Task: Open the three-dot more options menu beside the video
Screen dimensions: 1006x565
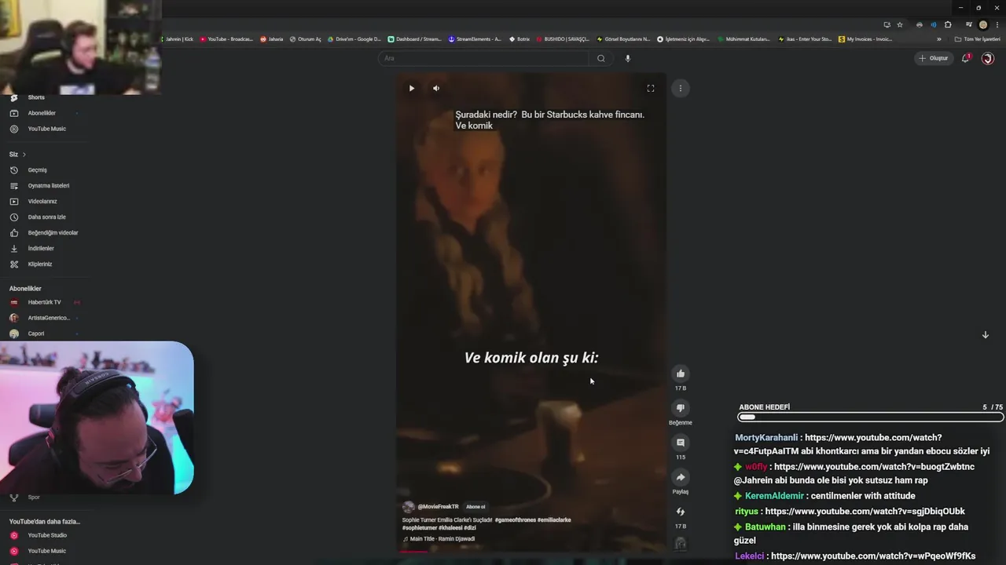Action: coord(681,88)
